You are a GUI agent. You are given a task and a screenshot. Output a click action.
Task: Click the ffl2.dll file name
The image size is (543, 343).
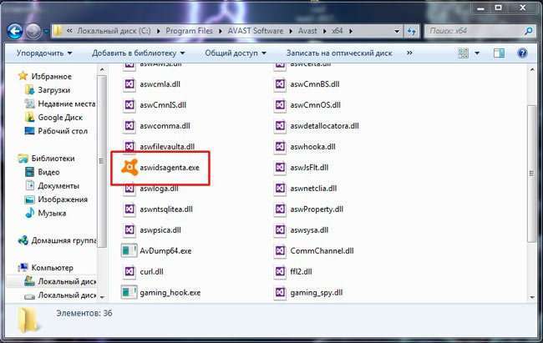(x=301, y=272)
